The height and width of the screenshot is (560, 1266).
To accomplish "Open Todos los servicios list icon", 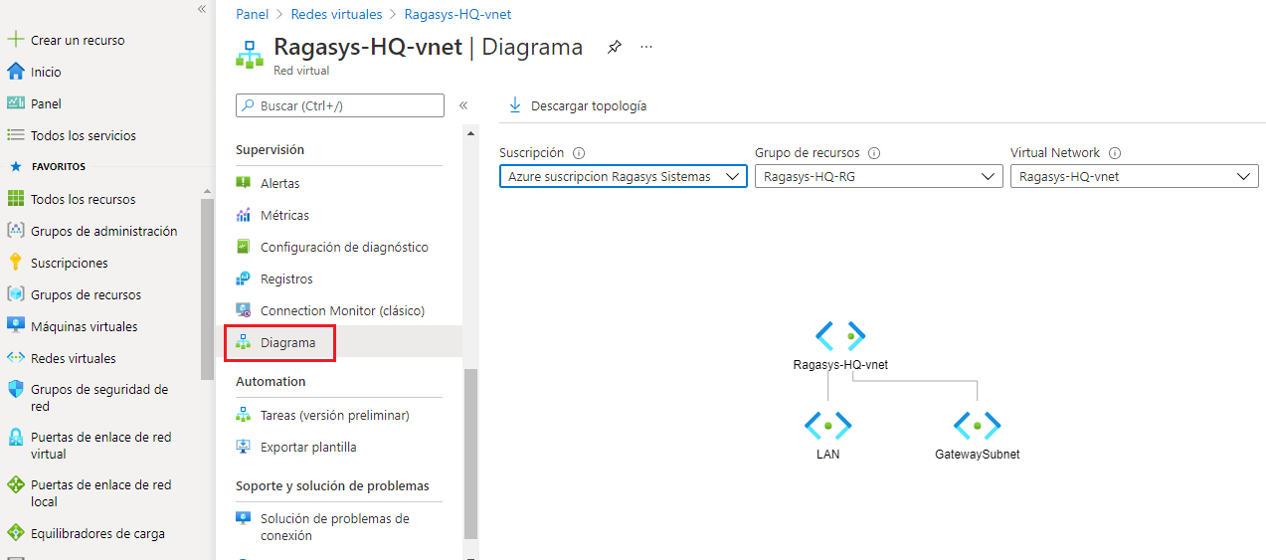I will tap(15, 135).
